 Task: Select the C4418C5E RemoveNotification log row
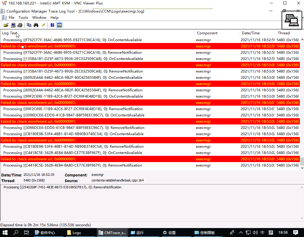pos(150,165)
